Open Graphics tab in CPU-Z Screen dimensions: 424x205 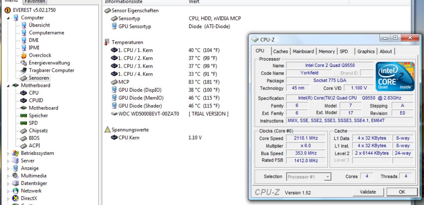point(366,51)
